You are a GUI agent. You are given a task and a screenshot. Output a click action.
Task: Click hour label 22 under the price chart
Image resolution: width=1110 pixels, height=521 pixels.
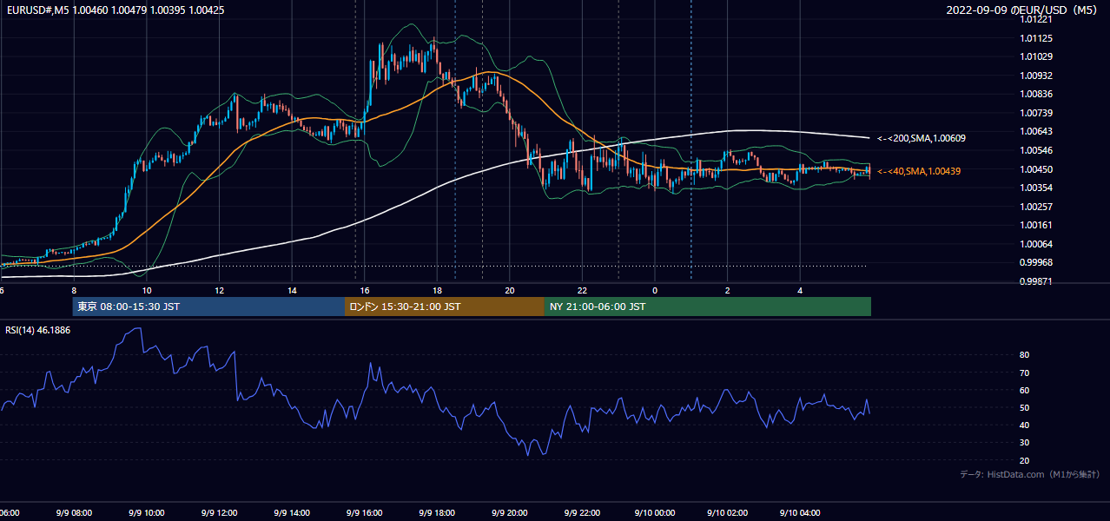click(x=582, y=291)
